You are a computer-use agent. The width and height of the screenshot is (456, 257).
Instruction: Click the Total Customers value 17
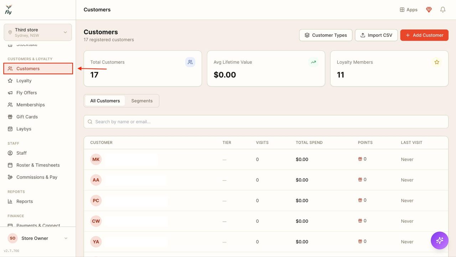point(94,75)
